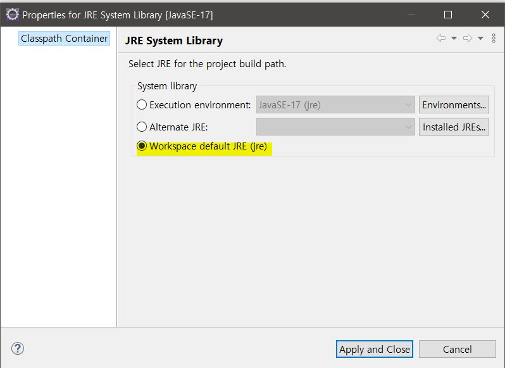Click the Installed JREs... button
The image size is (505, 368).
(454, 127)
